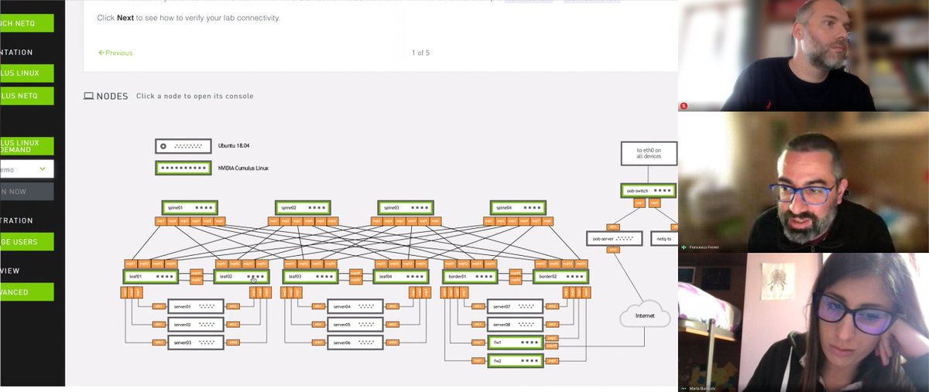This screenshot has width=929, height=392.
Task: Click the 'to eth0 on all devices' box
Action: pyautogui.click(x=649, y=153)
